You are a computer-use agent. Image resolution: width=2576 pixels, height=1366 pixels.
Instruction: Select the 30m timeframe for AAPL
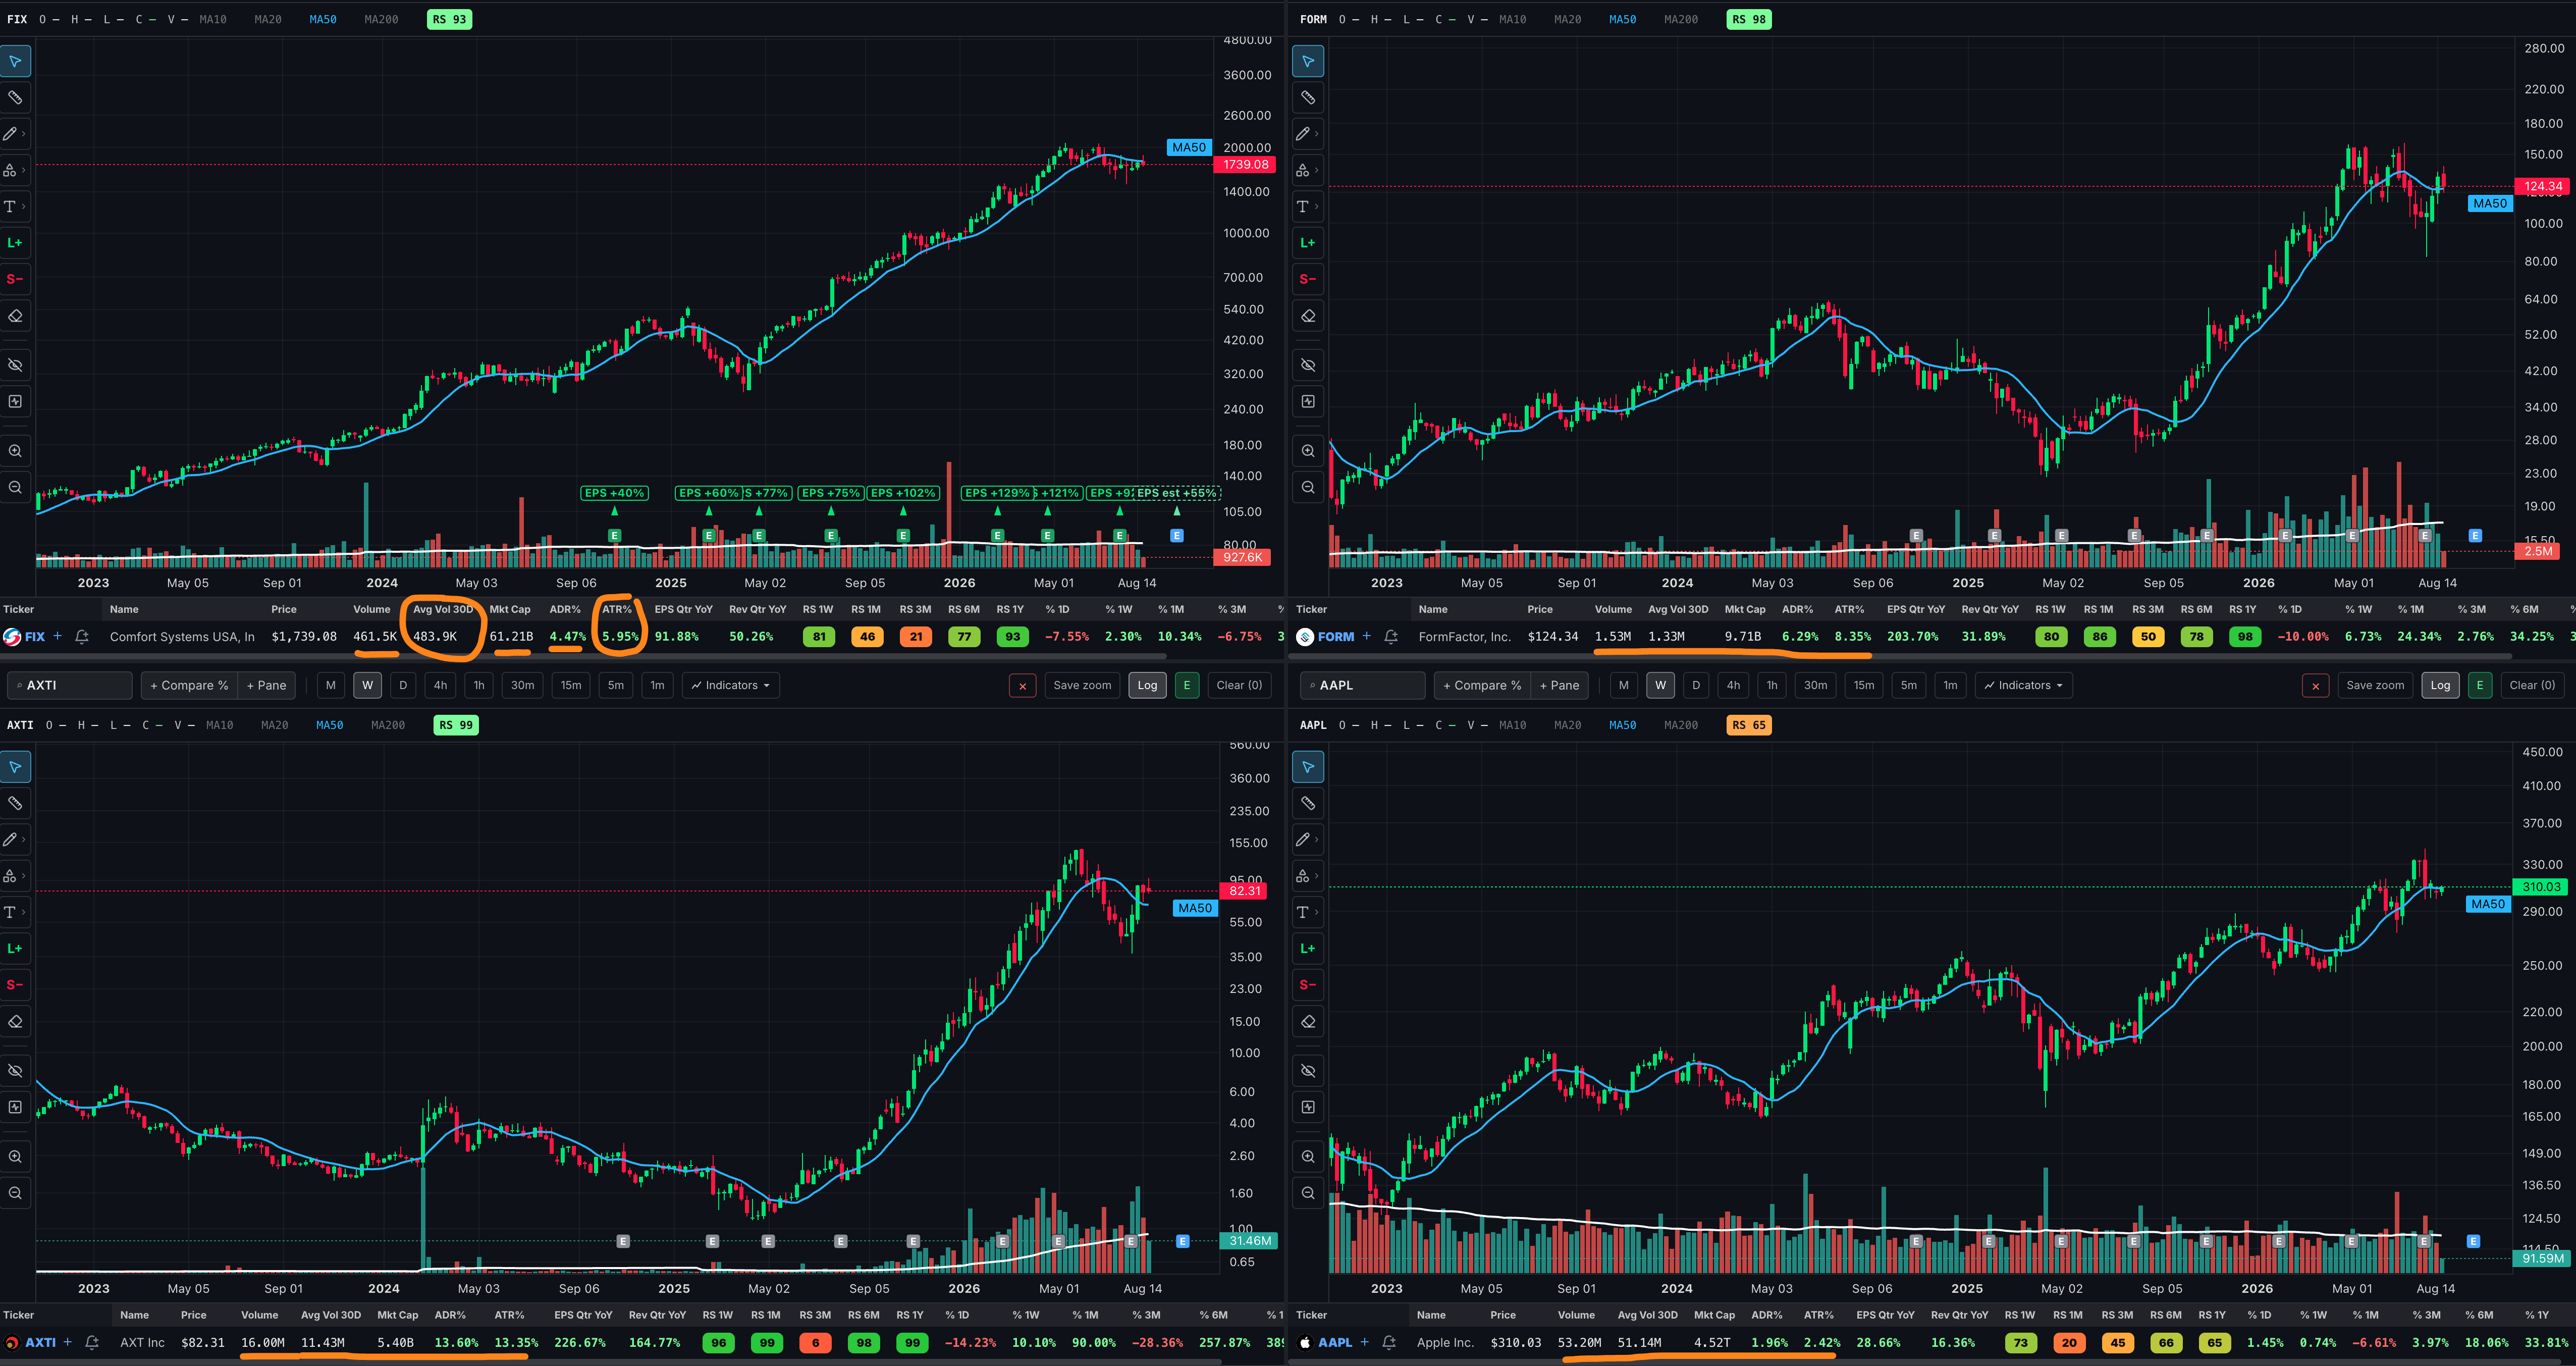1815,685
